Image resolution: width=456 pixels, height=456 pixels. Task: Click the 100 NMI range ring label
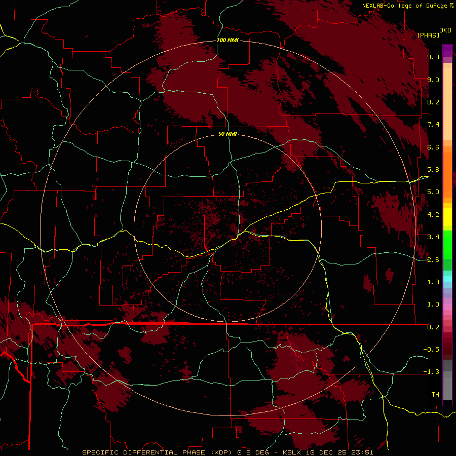click(227, 40)
